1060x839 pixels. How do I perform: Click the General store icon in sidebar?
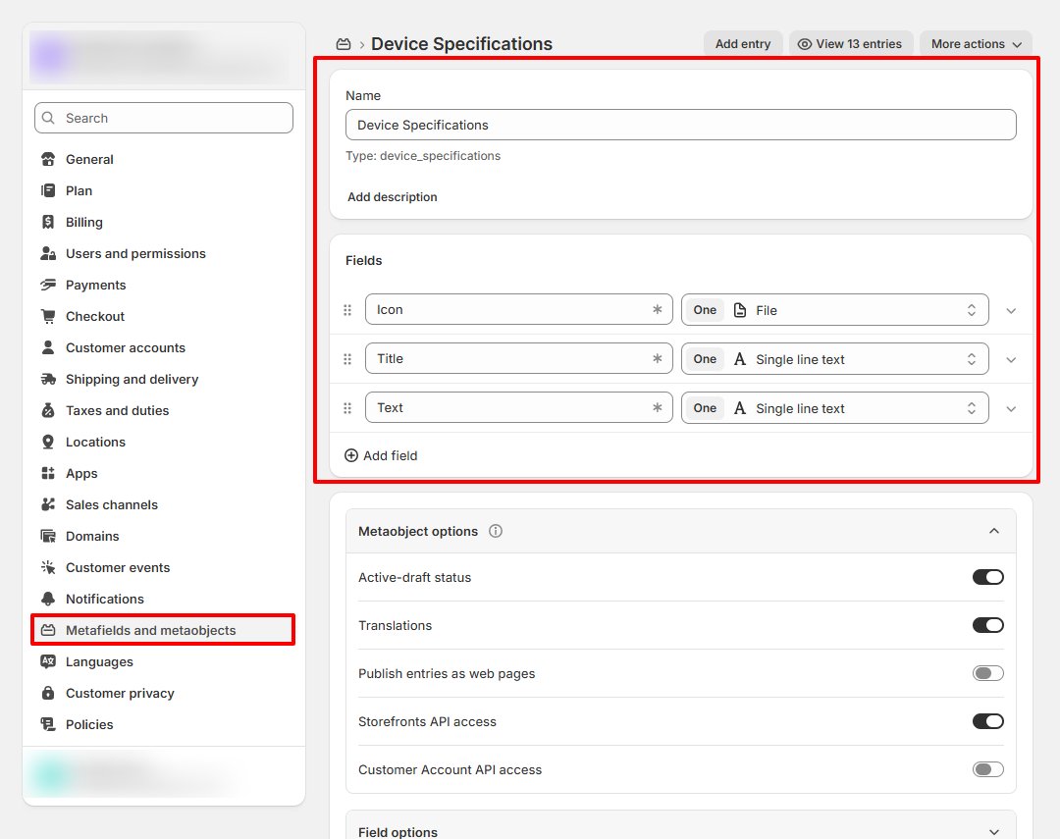[48, 160]
